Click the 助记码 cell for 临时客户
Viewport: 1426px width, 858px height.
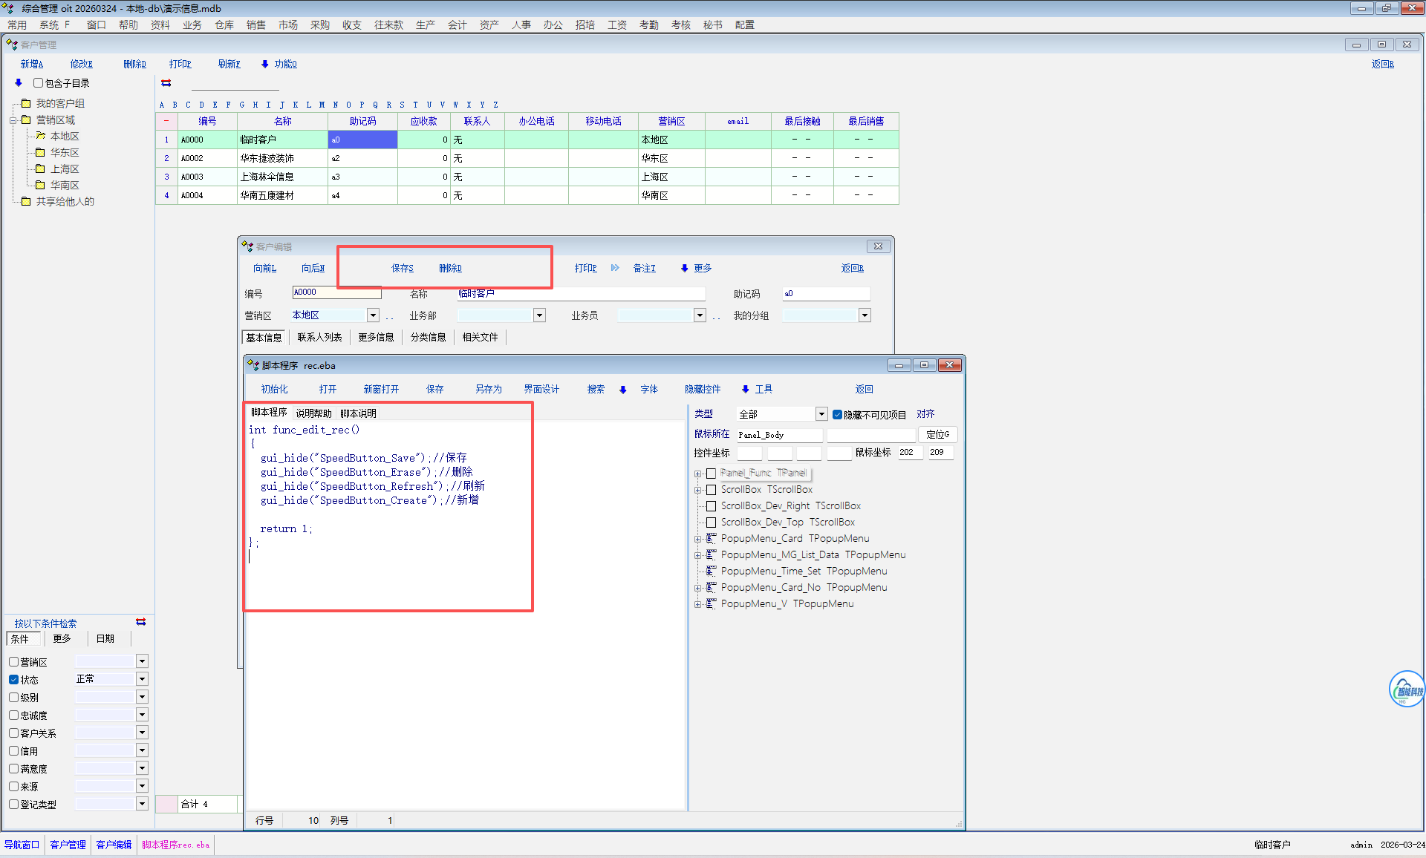[x=362, y=140]
